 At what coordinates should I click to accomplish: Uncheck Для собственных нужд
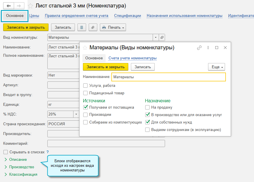click(x=148, y=122)
